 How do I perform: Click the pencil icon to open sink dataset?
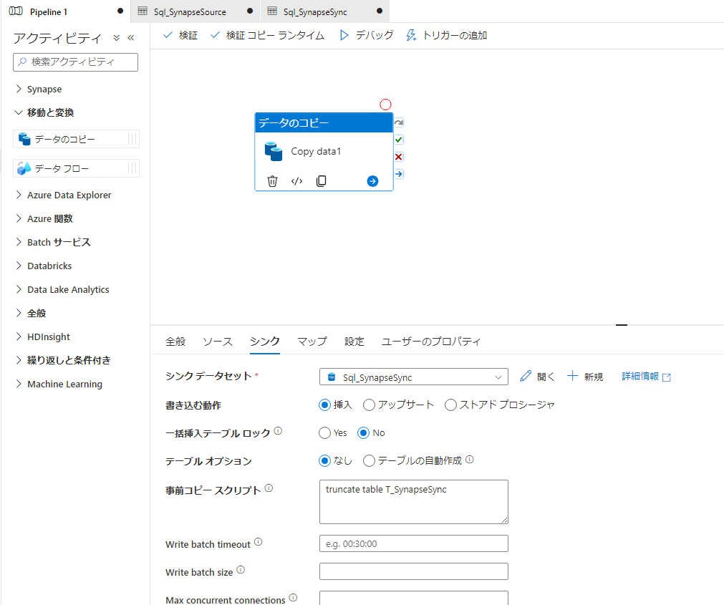coord(526,377)
